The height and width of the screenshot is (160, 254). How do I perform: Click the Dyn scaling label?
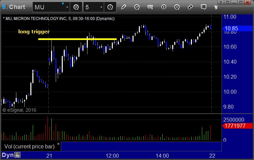pyautogui.click(x=8, y=155)
